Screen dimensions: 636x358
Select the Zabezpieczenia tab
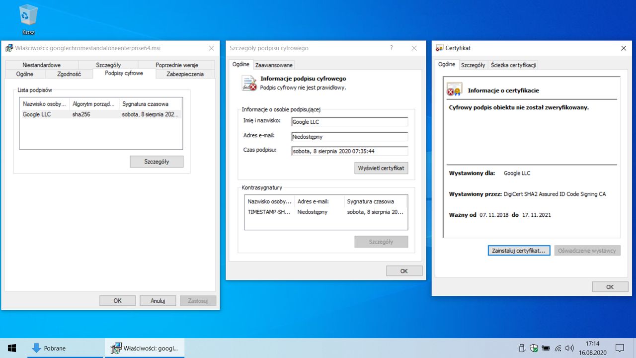(x=185, y=74)
